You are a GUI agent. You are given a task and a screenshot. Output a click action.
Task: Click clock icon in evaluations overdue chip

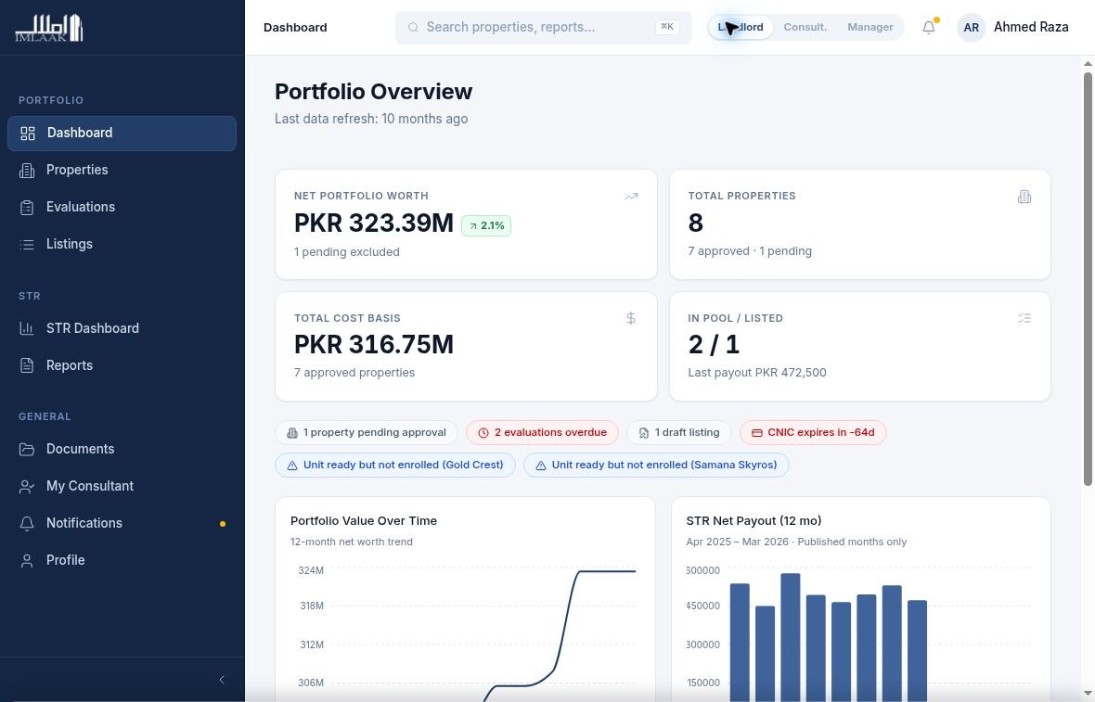point(483,433)
